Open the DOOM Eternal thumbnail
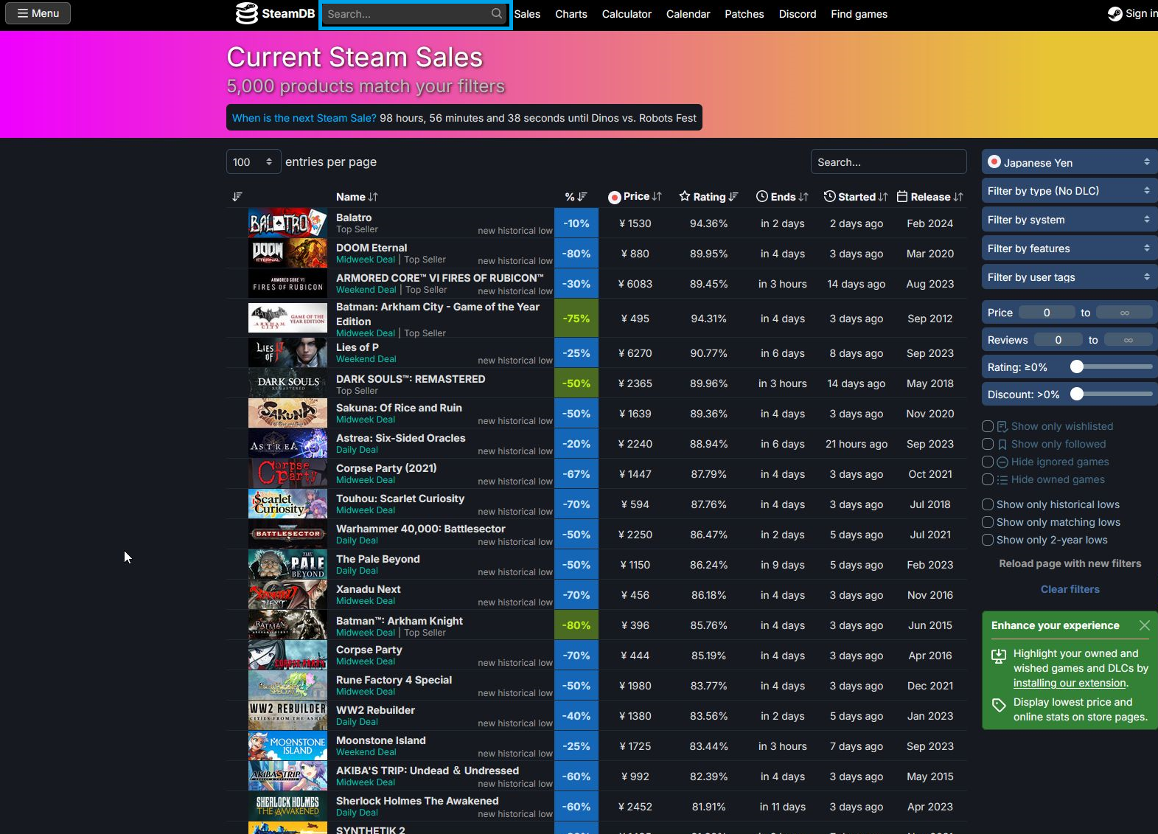Image resolution: width=1158 pixels, height=834 pixels. [287, 253]
